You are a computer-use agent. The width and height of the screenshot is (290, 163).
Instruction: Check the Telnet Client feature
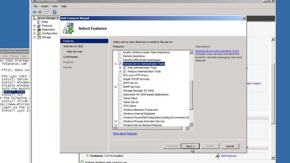coord(120,98)
